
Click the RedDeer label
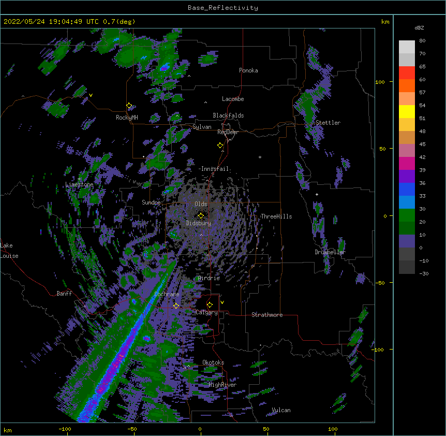click(x=228, y=132)
